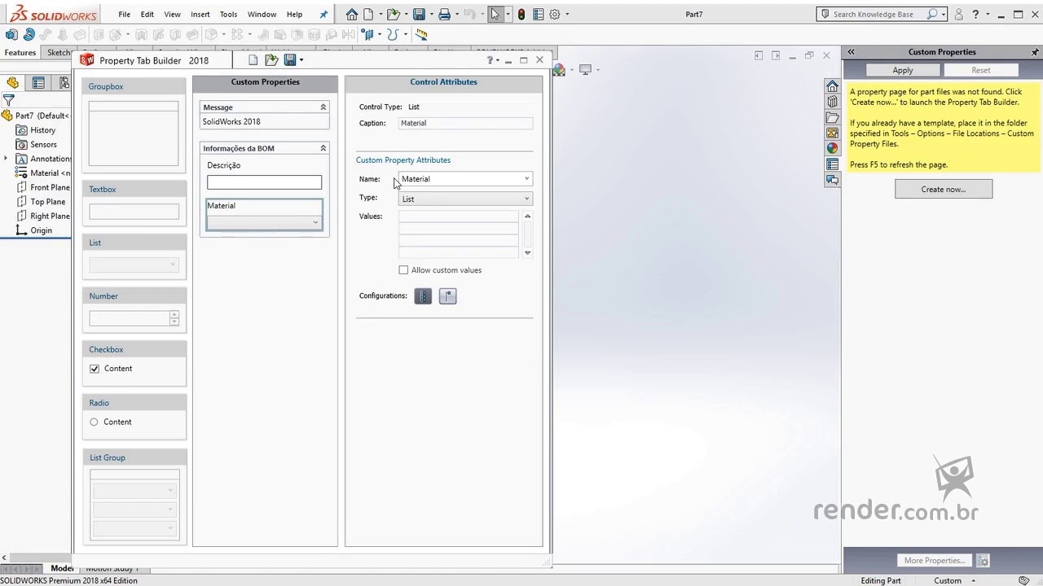Click the PropertyManager tab icon
The height and width of the screenshot is (586, 1043).
click(38, 83)
